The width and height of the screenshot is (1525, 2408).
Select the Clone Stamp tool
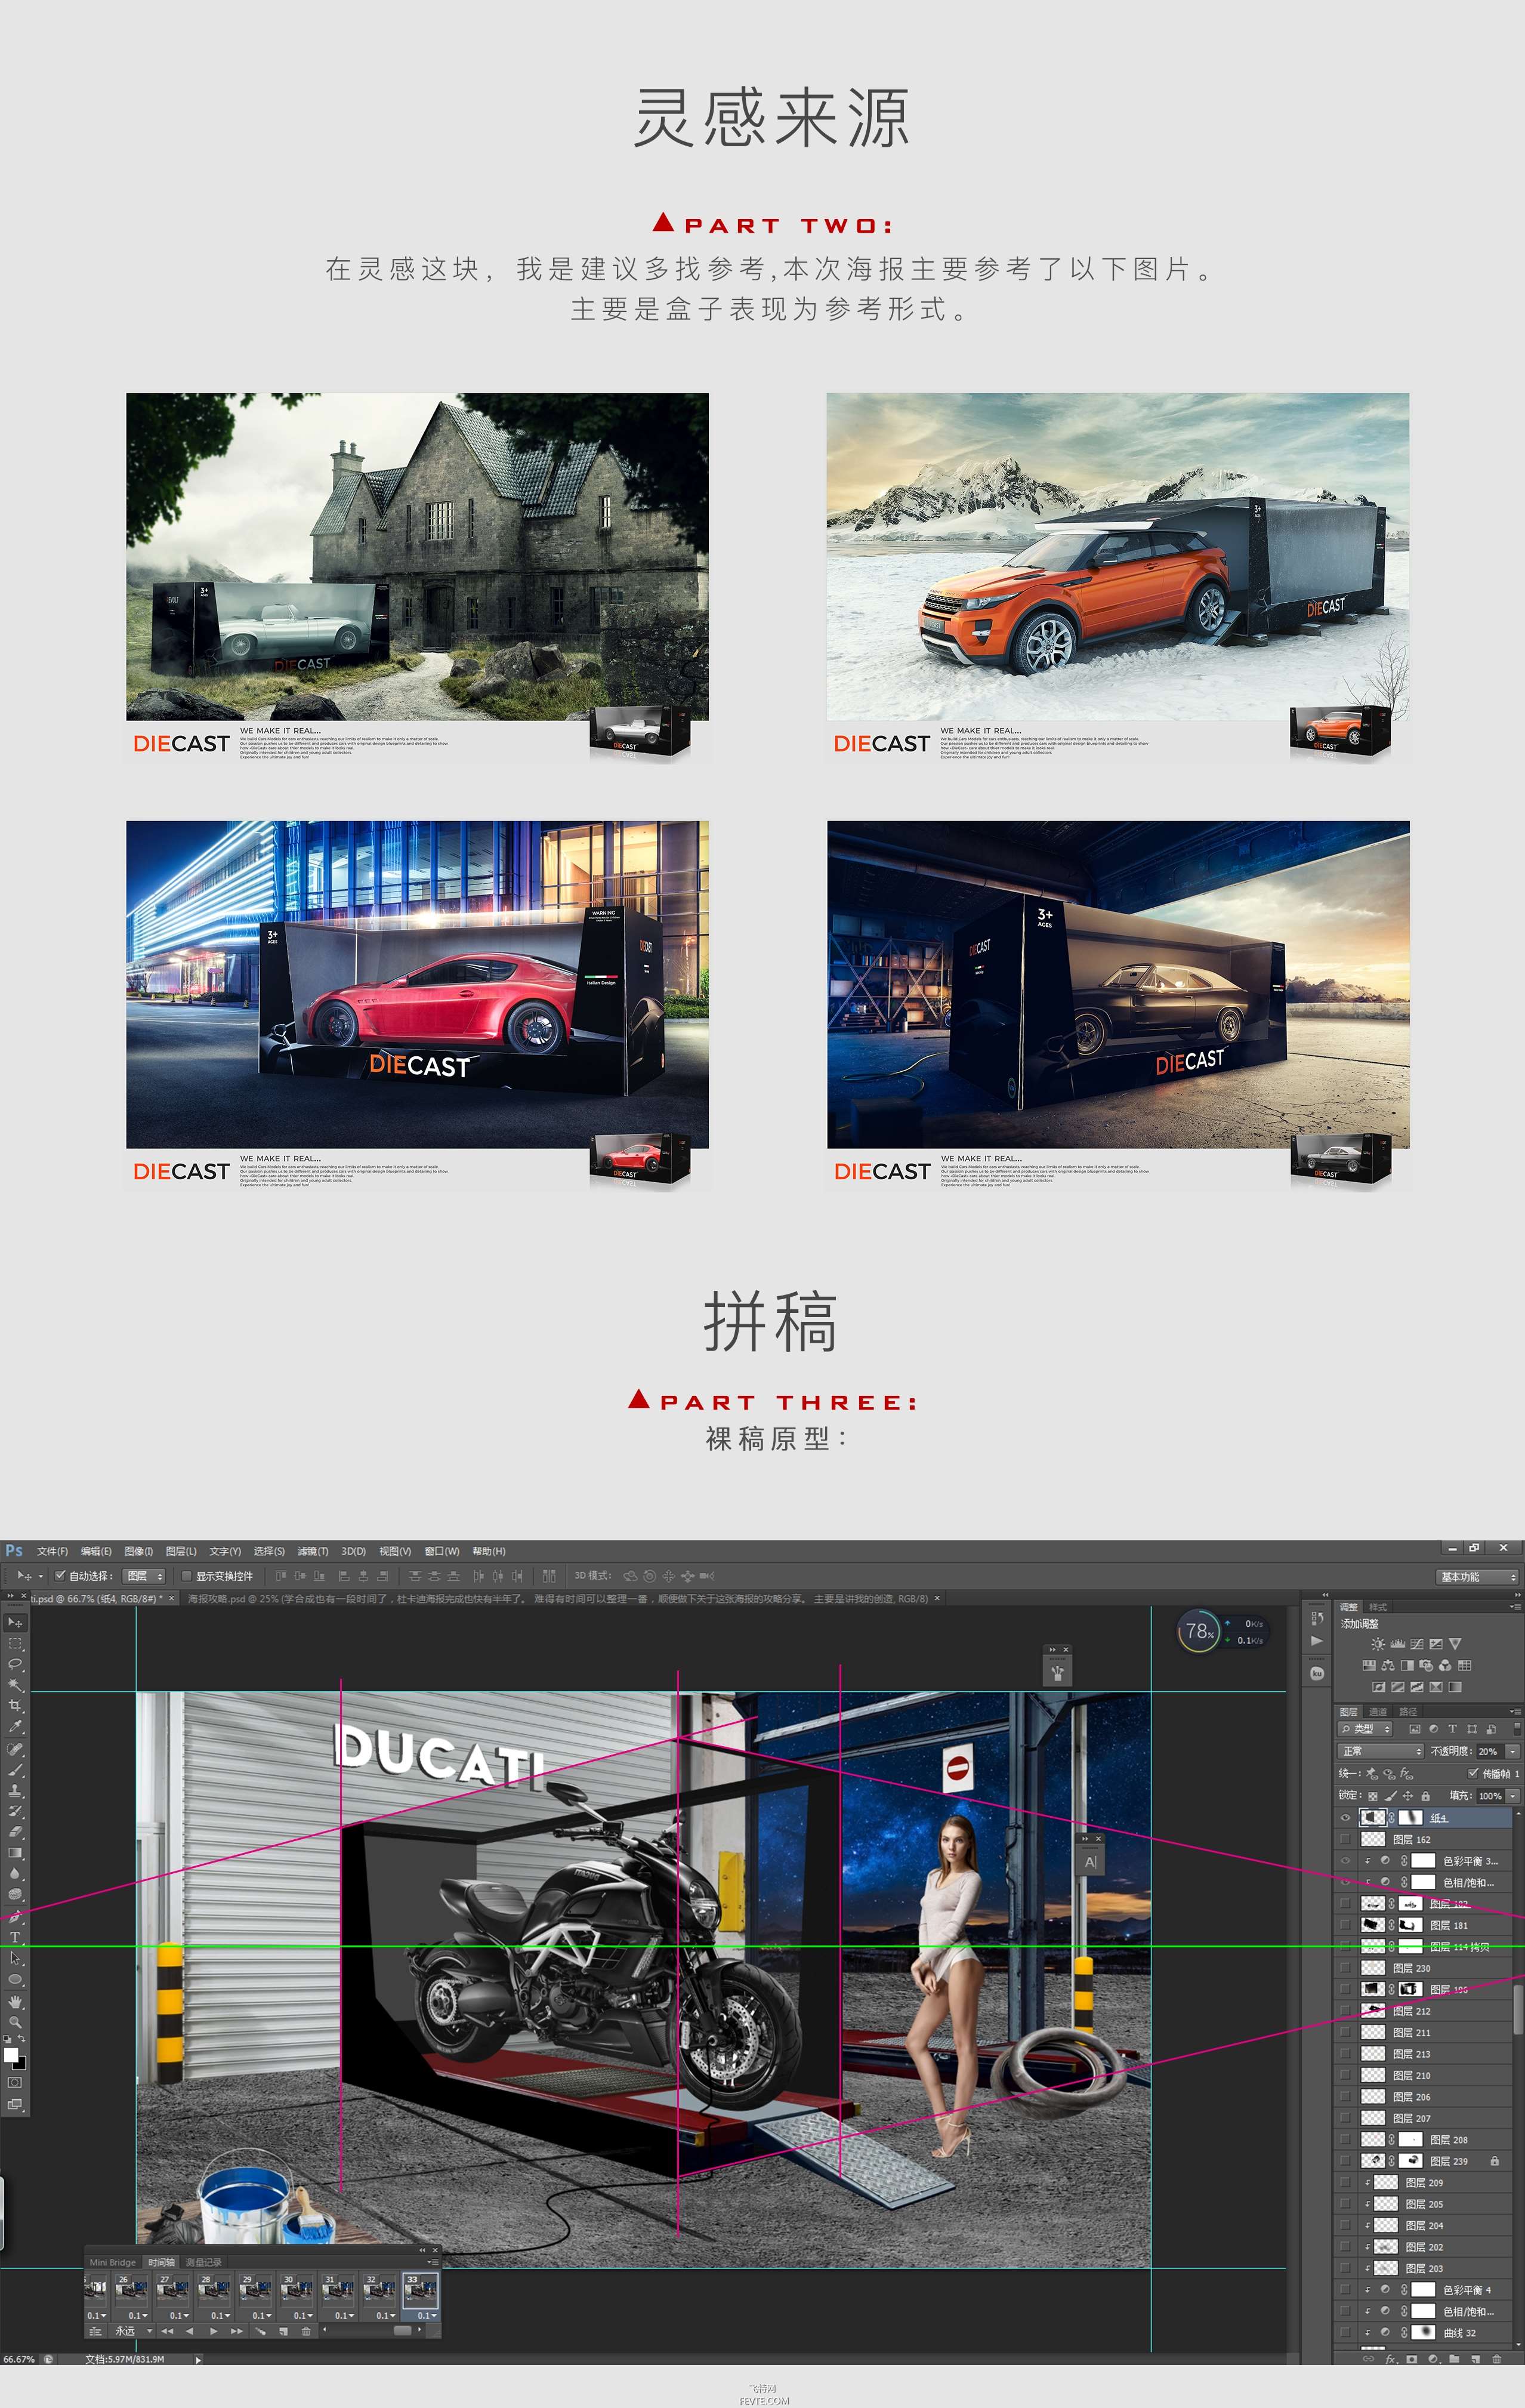coord(15,1791)
